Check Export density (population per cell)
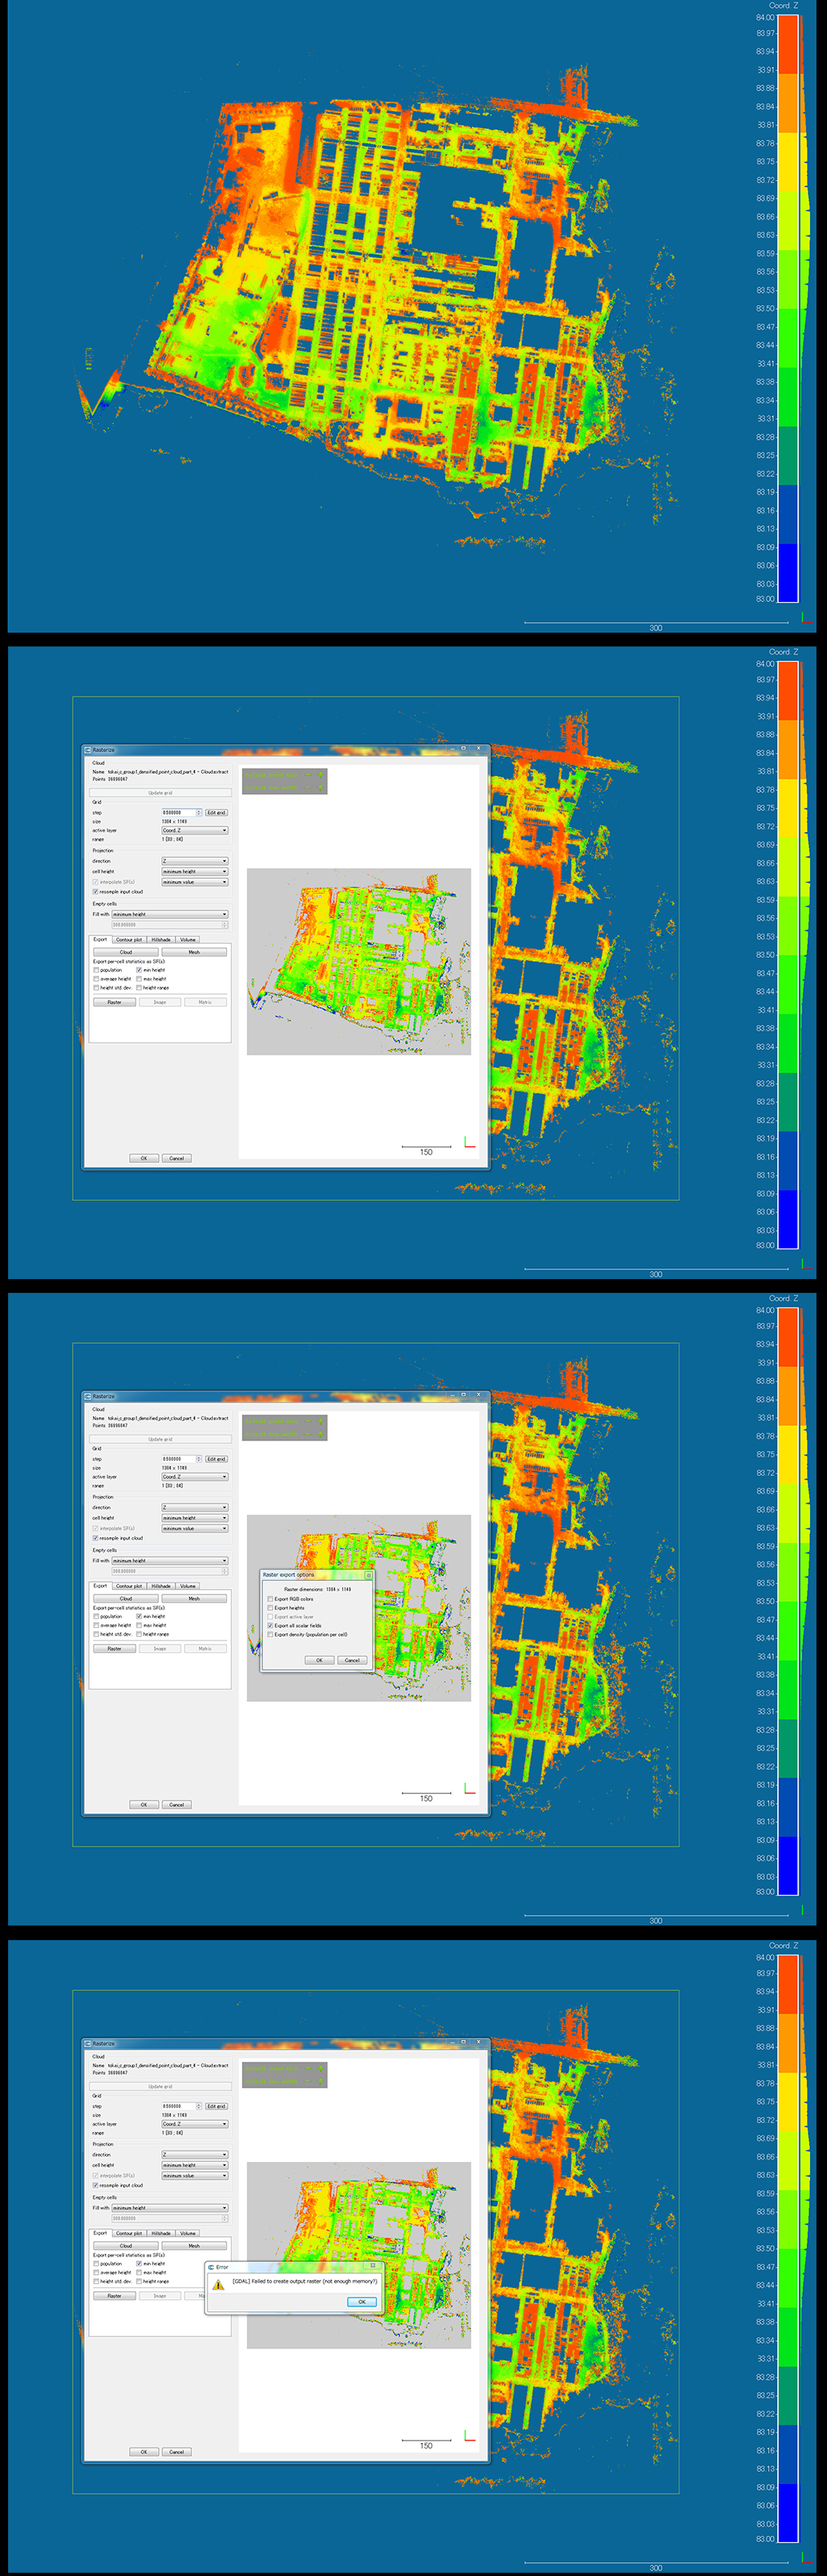Viewport: 827px width, 2576px height. tap(270, 1635)
